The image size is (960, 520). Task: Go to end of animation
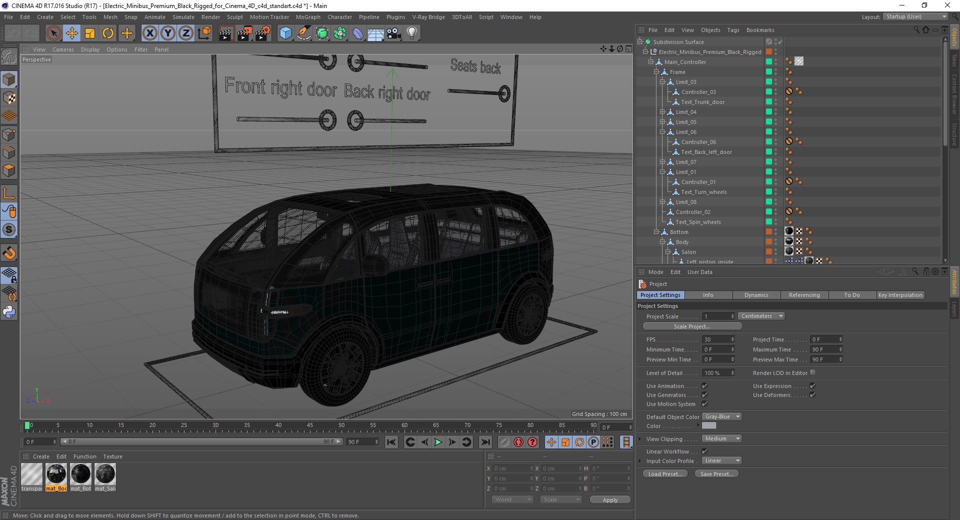pyautogui.click(x=485, y=442)
